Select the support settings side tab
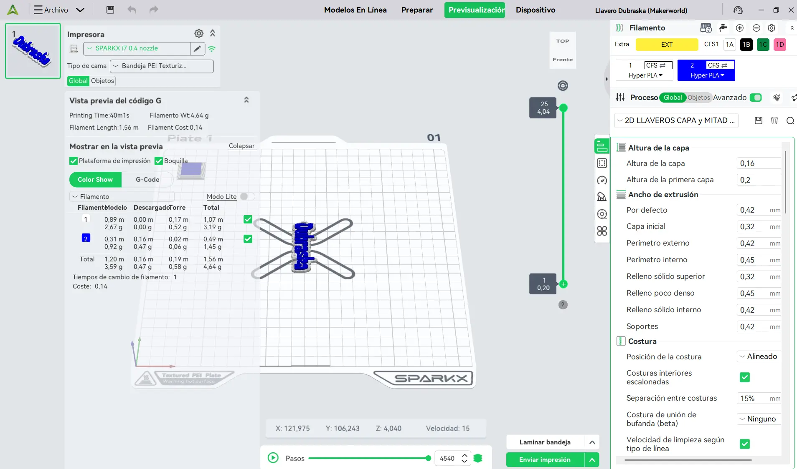This screenshot has height=469, width=797. click(602, 197)
